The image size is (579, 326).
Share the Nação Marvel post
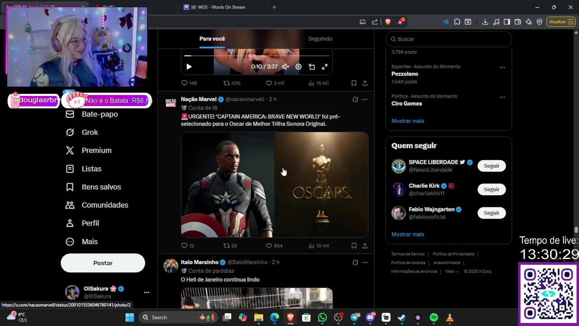click(x=365, y=245)
